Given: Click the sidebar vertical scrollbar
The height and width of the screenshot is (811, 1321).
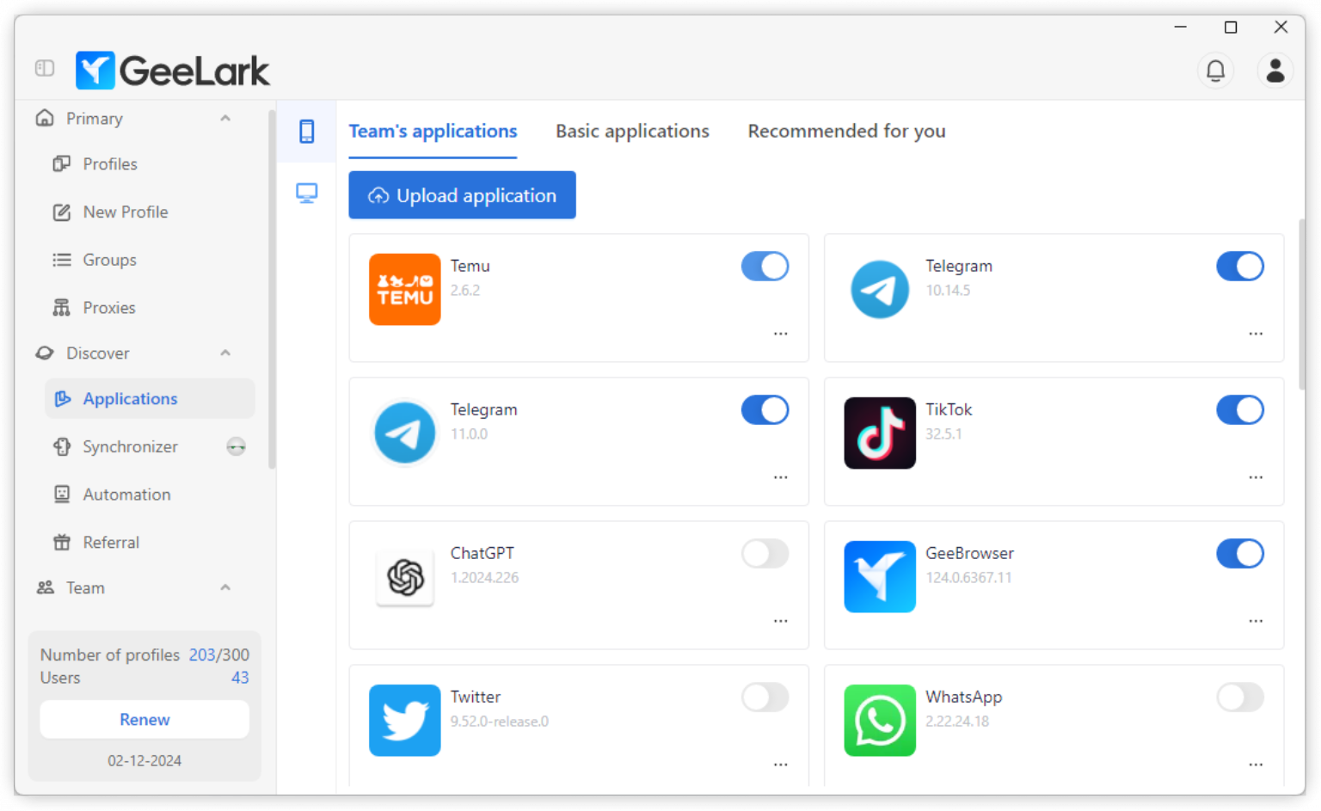Looking at the screenshot, I should point(272,288).
